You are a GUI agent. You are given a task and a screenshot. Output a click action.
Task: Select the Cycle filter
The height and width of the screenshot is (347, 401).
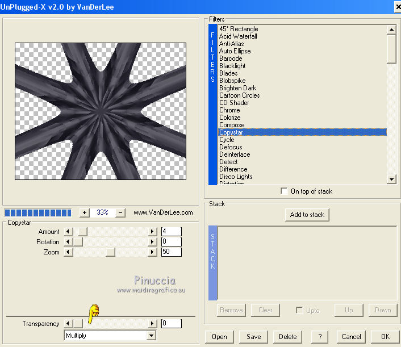(302, 140)
